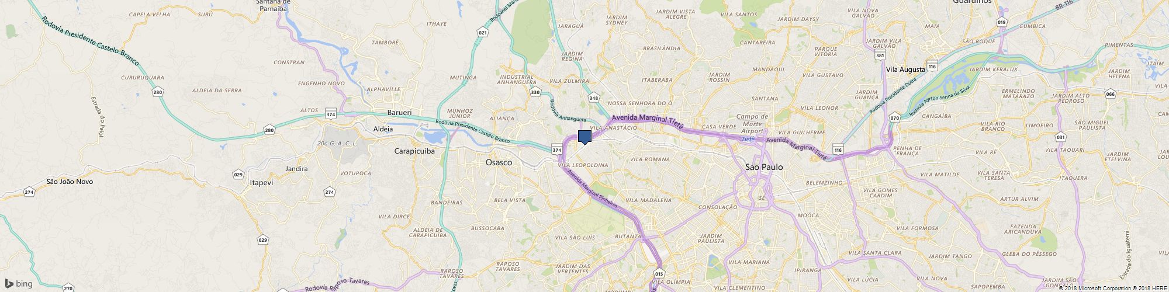Select the Carapicuíba city label

(x=414, y=151)
